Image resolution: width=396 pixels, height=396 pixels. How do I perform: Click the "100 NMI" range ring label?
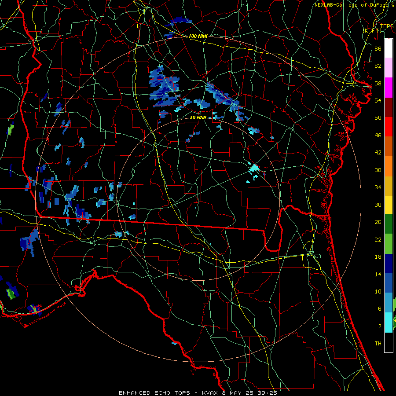(x=198, y=36)
